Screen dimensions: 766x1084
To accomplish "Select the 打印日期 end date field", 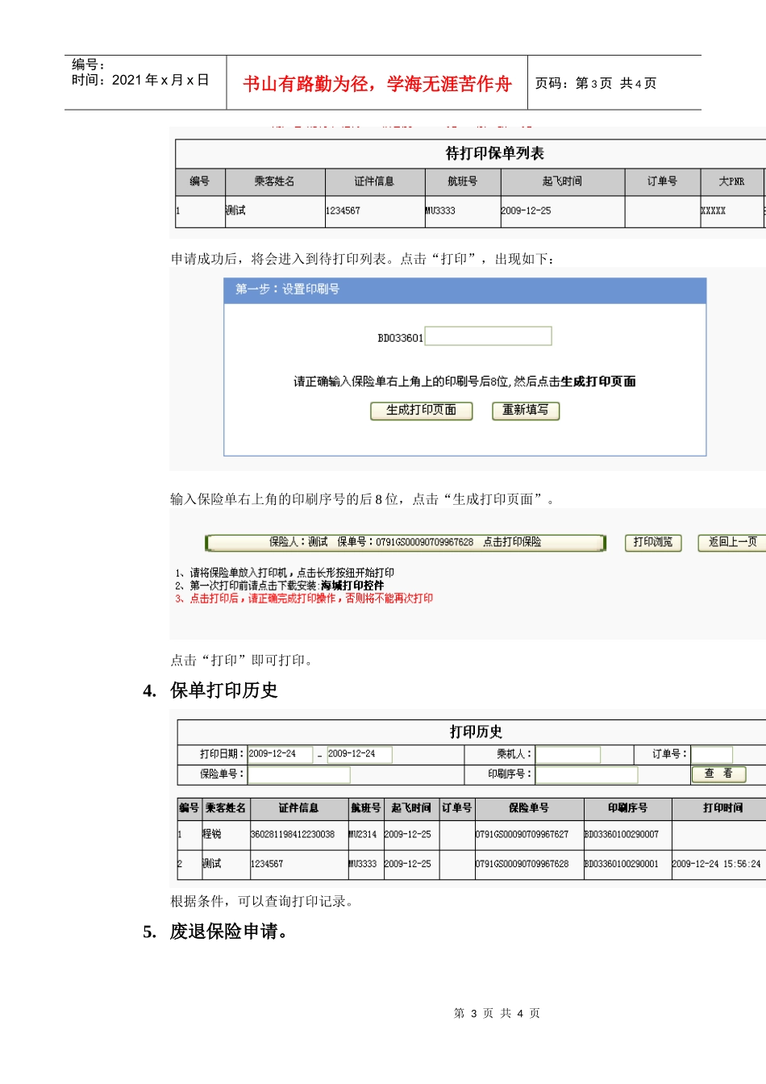I will coord(359,754).
